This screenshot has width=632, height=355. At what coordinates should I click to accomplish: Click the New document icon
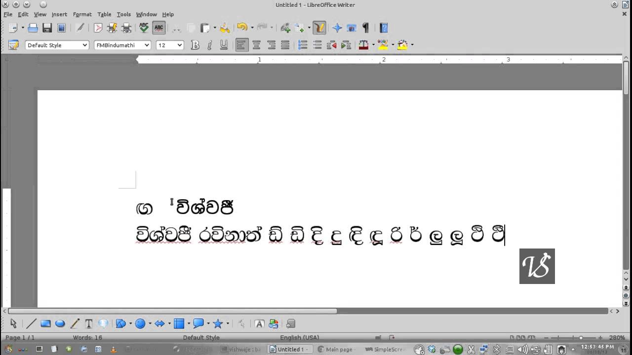point(13,28)
